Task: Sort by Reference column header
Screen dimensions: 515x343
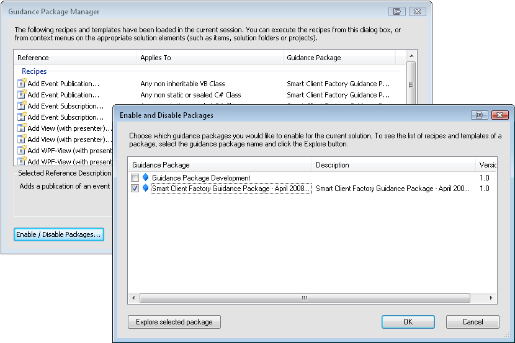Action: pyautogui.click(x=75, y=58)
